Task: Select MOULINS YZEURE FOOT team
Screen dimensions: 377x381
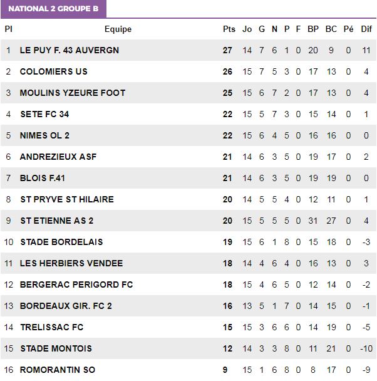Action: [x=73, y=93]
